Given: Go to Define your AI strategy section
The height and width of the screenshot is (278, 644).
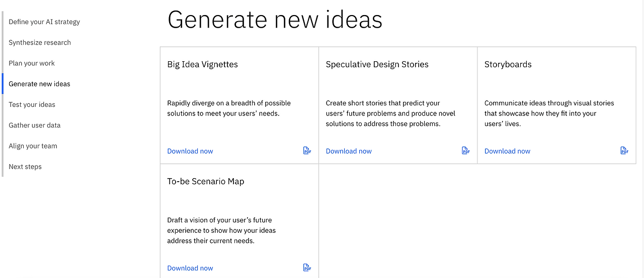Looking at the screenshot, I should [x=44, y=22].
